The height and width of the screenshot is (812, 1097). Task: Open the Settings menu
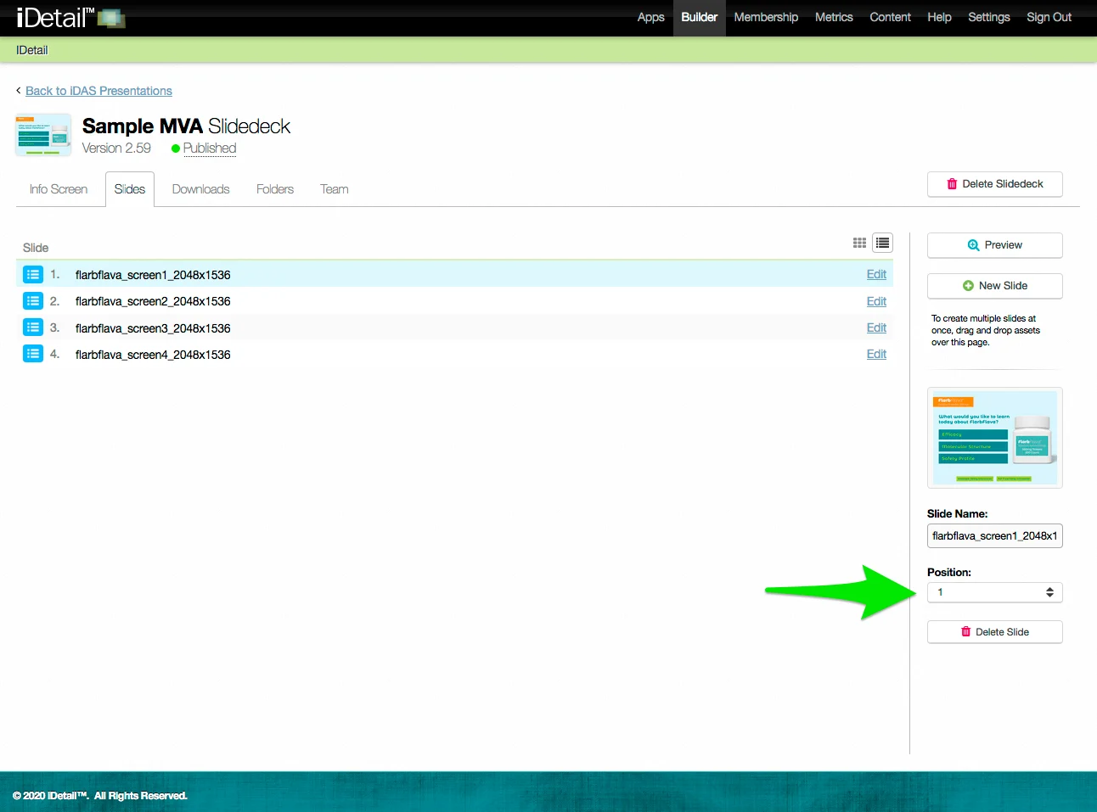point(989,17)
